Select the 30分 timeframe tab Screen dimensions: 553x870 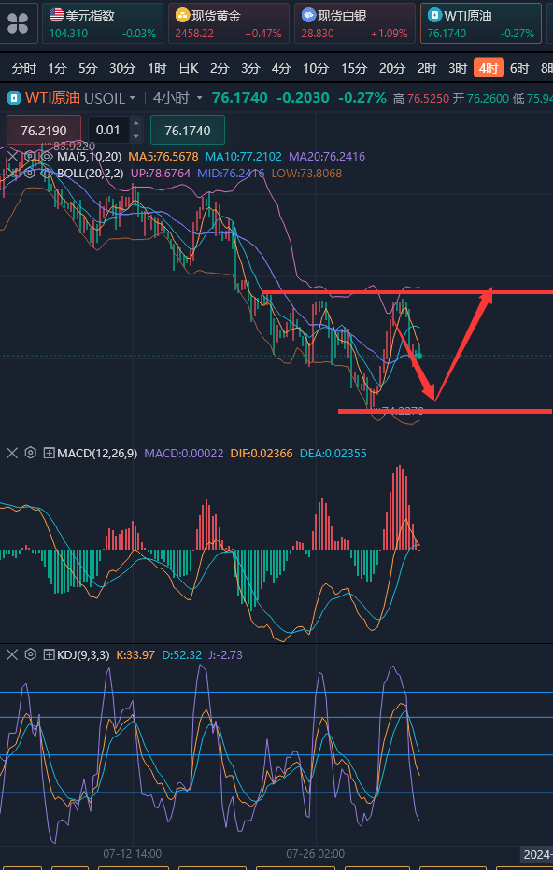[x=122, y=69]
